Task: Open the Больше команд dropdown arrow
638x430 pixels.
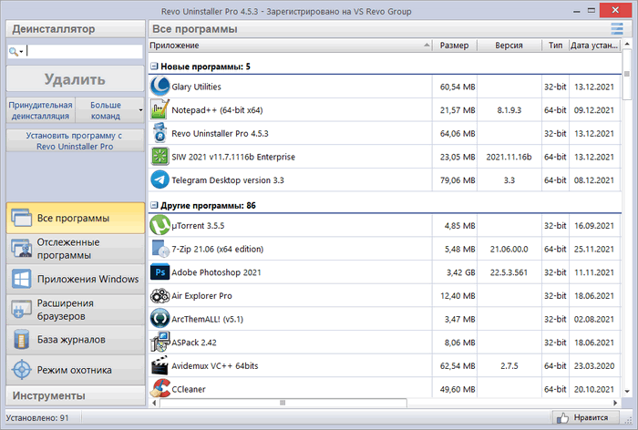Action: pyautogui.click(x=140, y=110)
